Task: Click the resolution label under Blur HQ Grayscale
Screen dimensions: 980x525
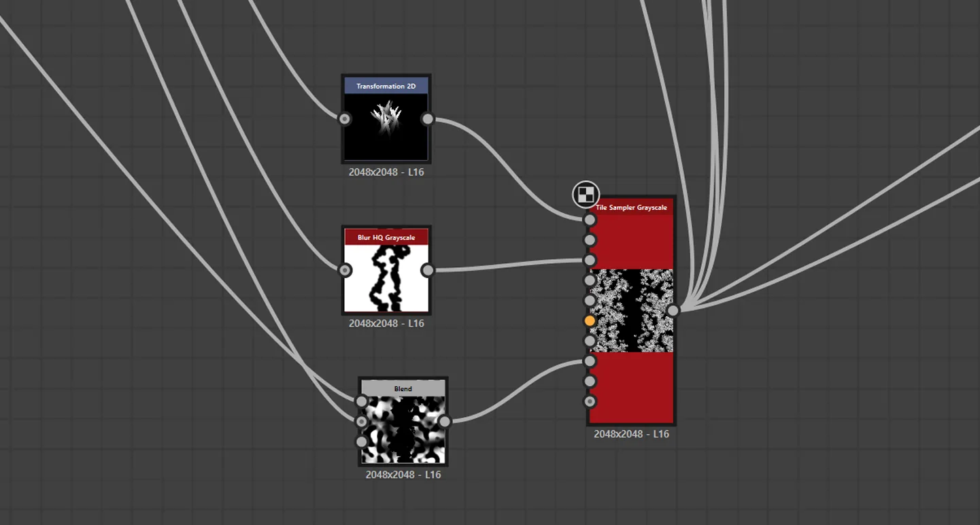Action: coord(386,323)
